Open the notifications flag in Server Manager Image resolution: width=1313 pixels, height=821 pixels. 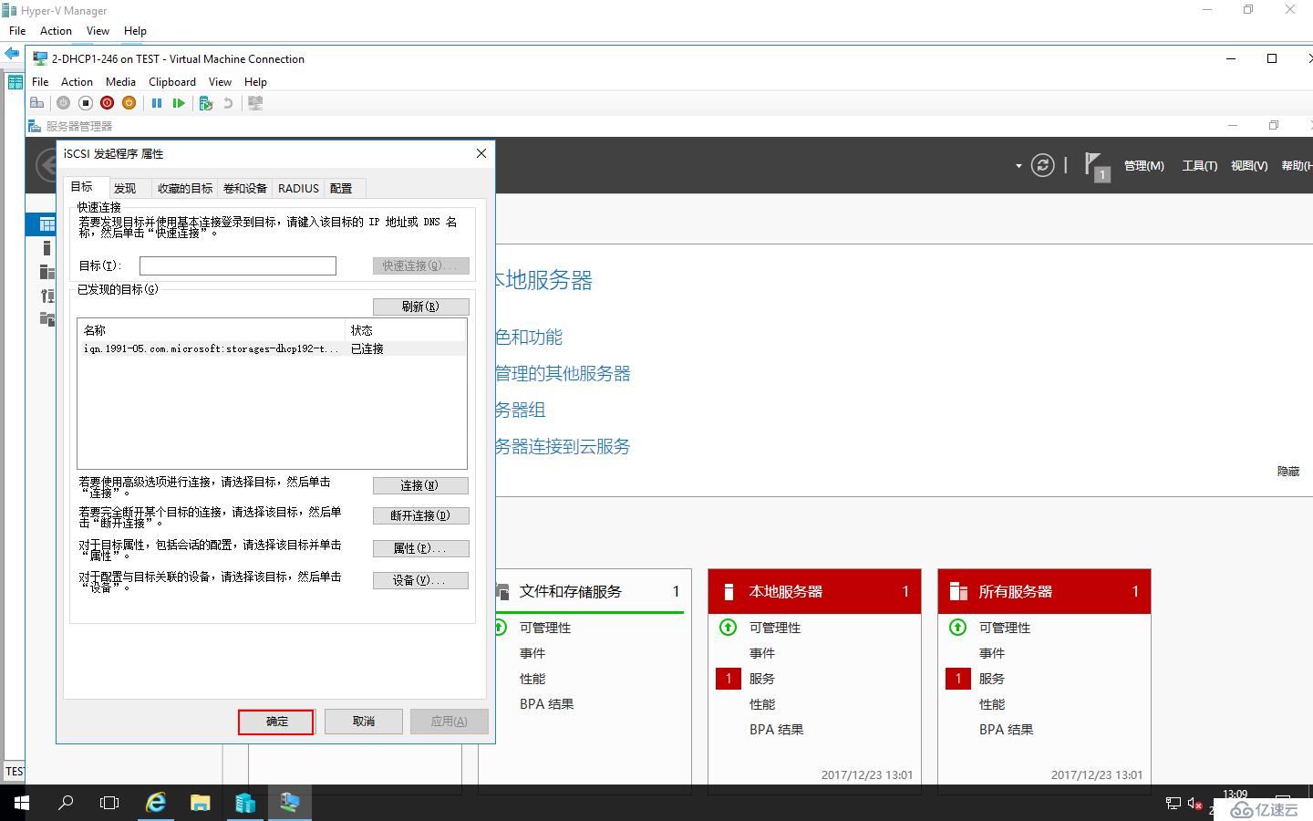[1096, 166]
